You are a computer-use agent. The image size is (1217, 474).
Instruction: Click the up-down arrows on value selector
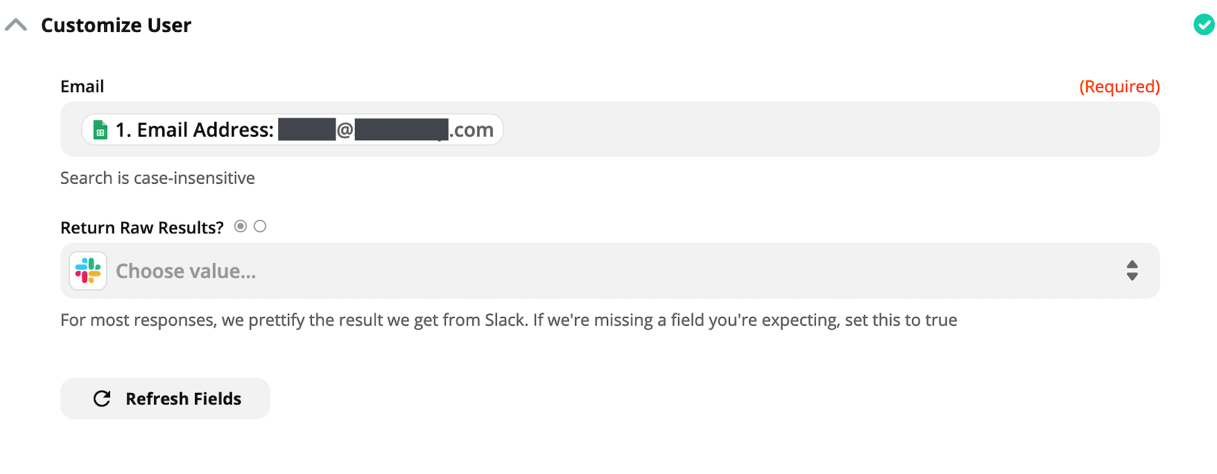click(x=1132, y=270)
